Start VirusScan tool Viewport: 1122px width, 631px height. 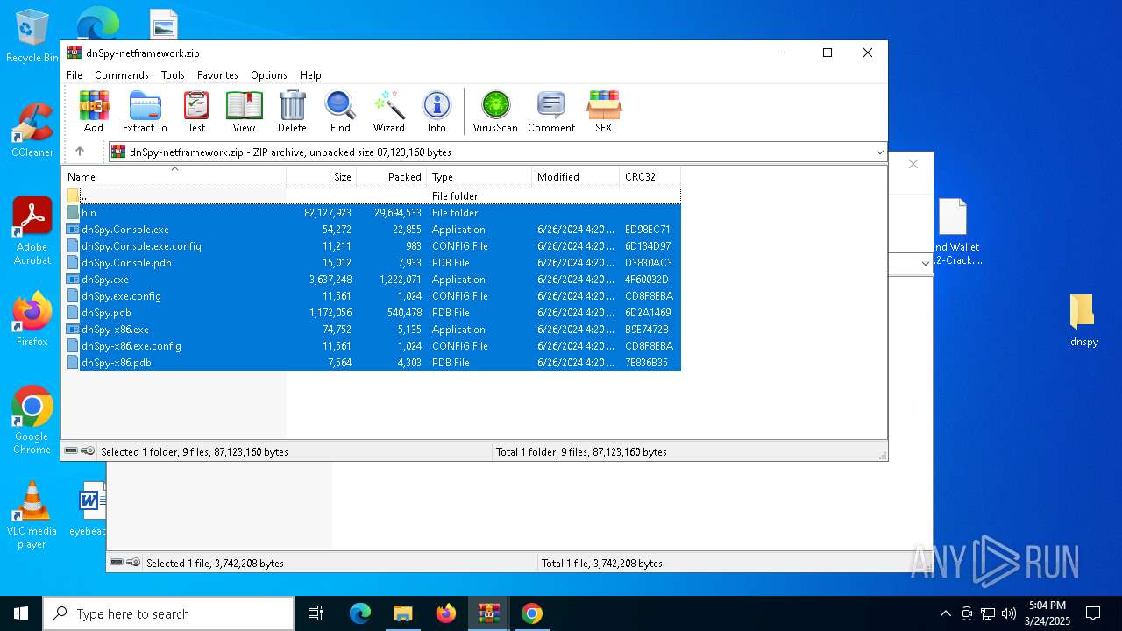coord(495,111)
